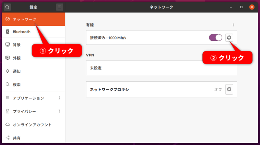260x145 pixels.
Task: Expand the アプリケーション chevron
Action: [60, 98]
